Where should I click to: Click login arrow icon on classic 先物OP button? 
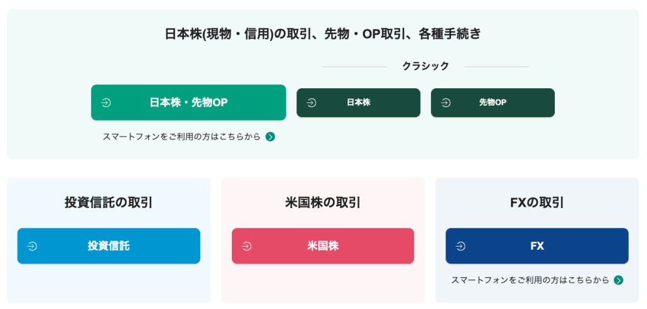coord(445,103)
